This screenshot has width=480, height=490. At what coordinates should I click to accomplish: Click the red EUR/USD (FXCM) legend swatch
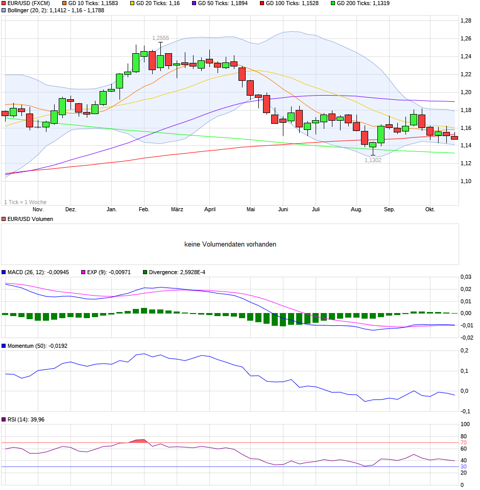pyautogui.click(x=4, y=4)
